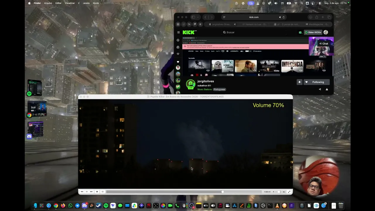Open the Editar menu
The height and width of the screenshot is (211, 375).
(58, 3)
